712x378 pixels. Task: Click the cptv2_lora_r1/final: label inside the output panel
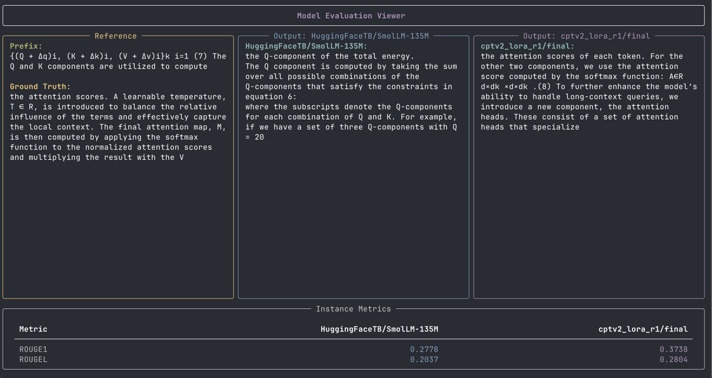tap(527, 46)
